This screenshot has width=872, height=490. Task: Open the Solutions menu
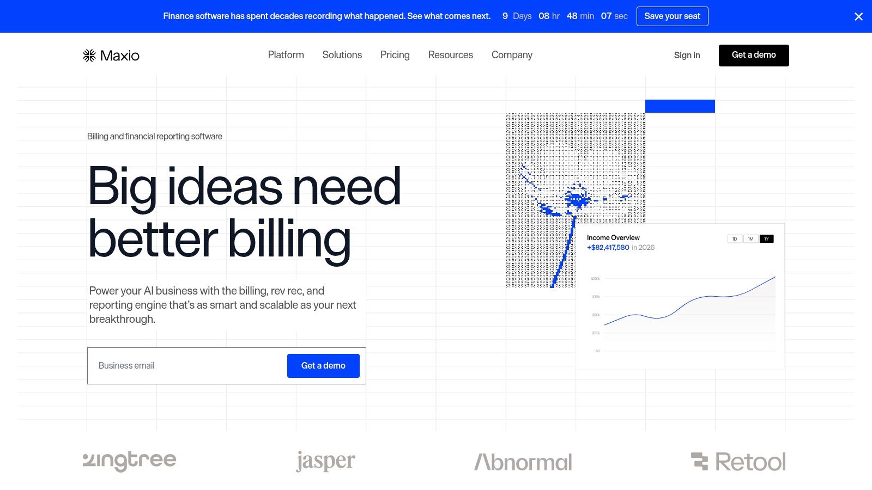point(342,55)
